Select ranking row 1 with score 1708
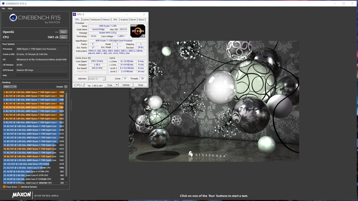358x201 pixels. point(34,92)
